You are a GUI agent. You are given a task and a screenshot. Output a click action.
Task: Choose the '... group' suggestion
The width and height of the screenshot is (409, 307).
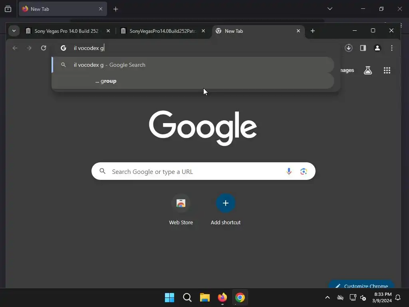(x=193, y=81)
